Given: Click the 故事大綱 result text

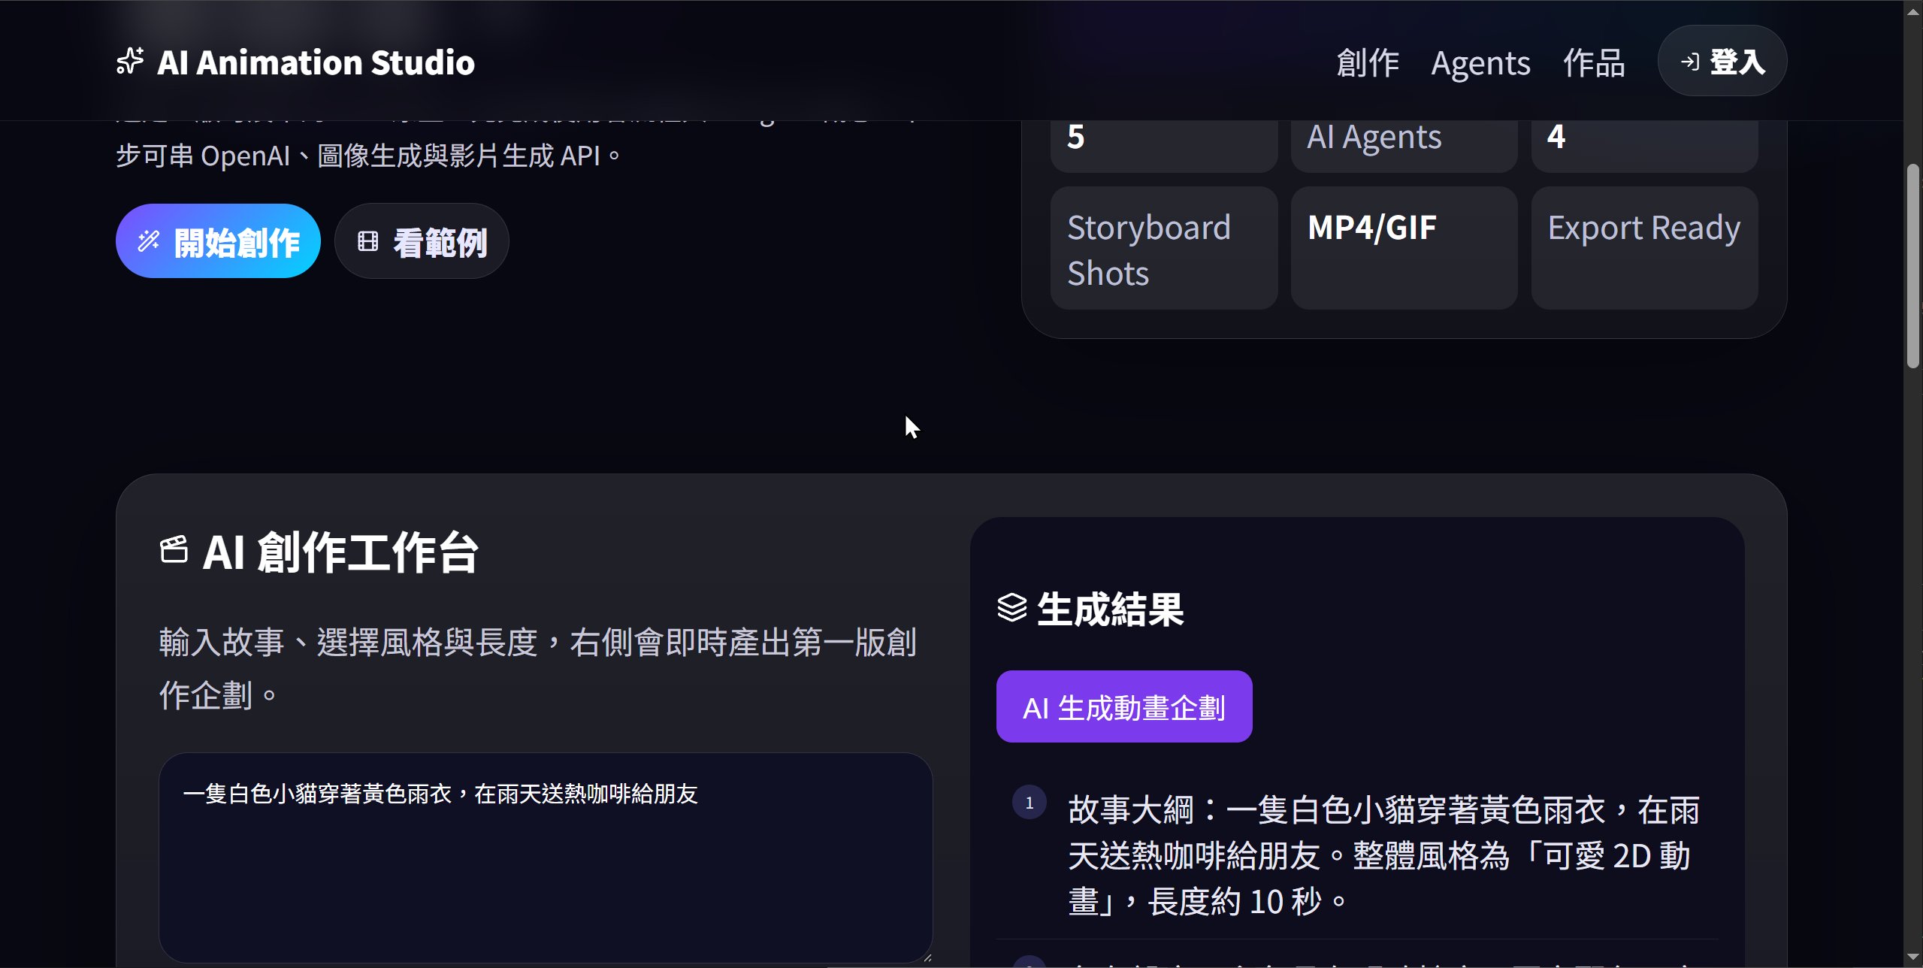Looking at the screenshot, I should (x=1383, y=855).
